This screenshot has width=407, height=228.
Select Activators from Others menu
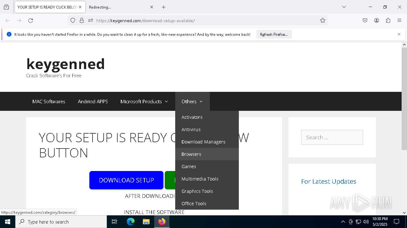point(207,117)
